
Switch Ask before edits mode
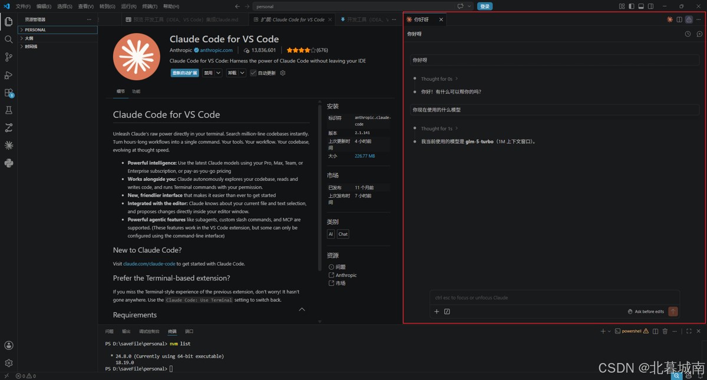coord(646,312)
